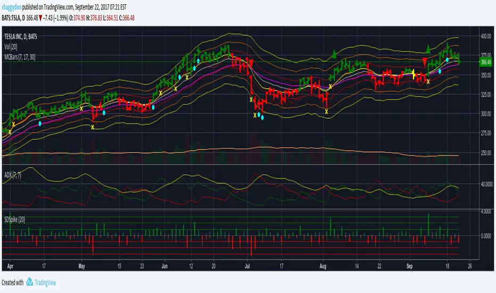The height and width of the screenshot is (293, 496).
Task: Click the BATS:TSLA, D symbol text in header
Action: point(13,18)
